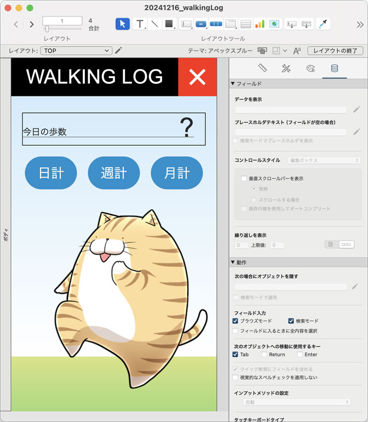Toggle 検索モードでプレースホルダを表示 checkbox
Image resolution: width=368 pixels, height=422 pixels.
click(235, 140)
